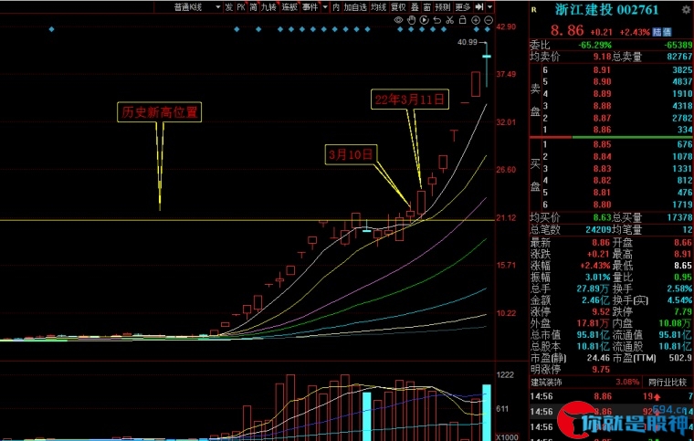Image resolution: width=694 pixels, height=441 pixels.
Task: Click the 总市值 95.81亿 value
Action: point(594,335)
